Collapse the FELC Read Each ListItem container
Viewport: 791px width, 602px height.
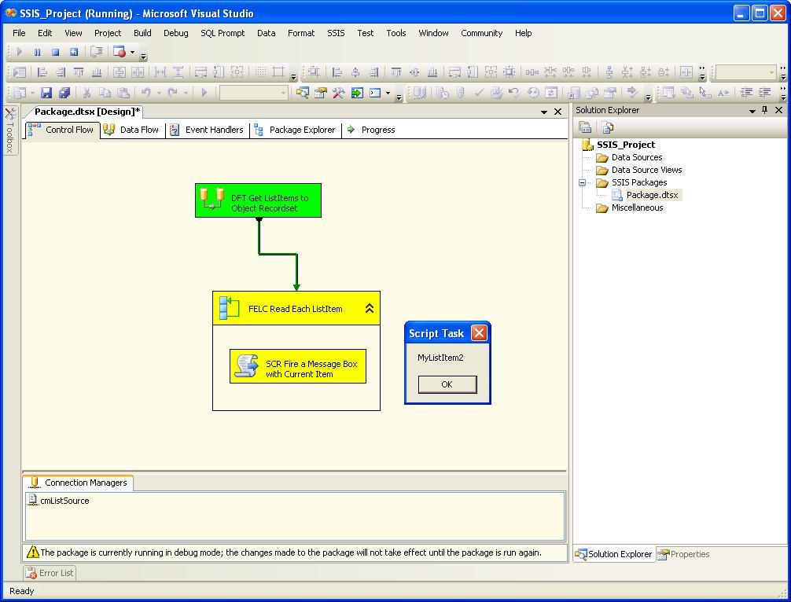(369, 309)
